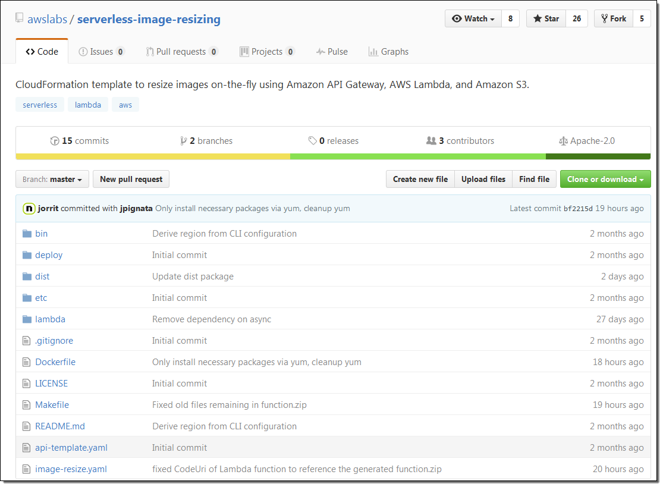Click the README.md file icon
This screenshot has width=663, height=487.
[27, 426]
